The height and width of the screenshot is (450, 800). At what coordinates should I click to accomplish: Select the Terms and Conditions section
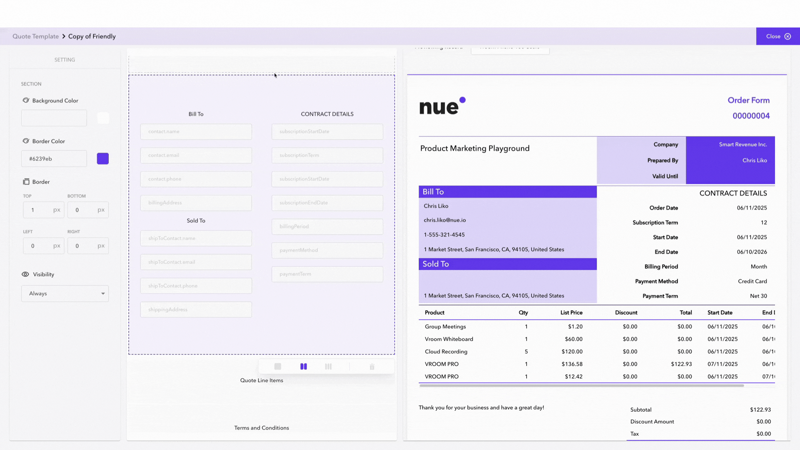pyautogui.click(x=262, y=428)
